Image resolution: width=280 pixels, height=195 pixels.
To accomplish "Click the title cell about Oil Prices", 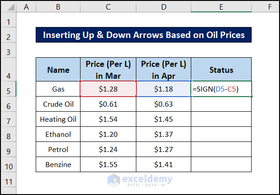I will [144, 35].
